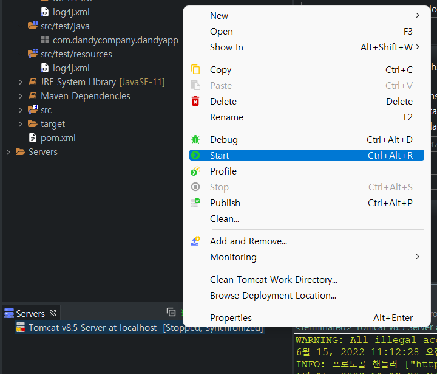Click the target folder icon
The height and width of the screenshot is (374, 437).
tap(33, 123)
